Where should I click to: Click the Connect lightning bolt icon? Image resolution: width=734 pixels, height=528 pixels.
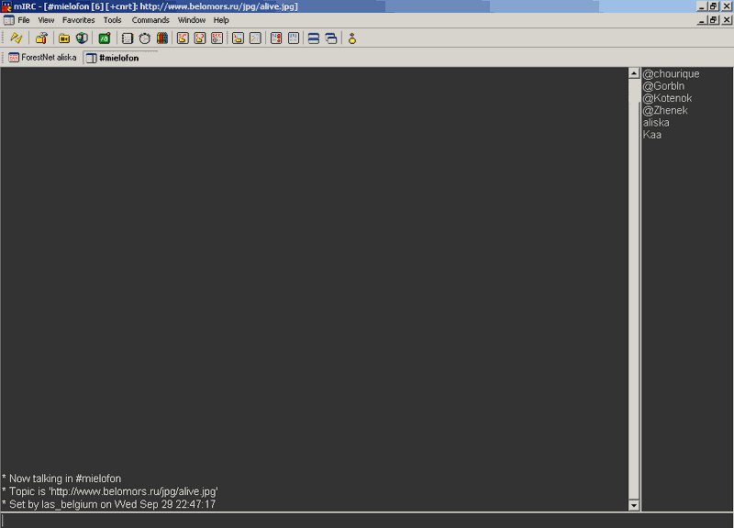(17, 38)
